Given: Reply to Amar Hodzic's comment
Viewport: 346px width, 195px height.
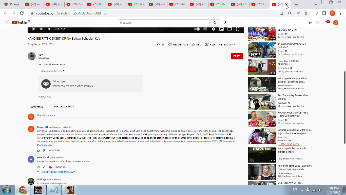Looking at the screenshot, I should click(x=61, y=167).
